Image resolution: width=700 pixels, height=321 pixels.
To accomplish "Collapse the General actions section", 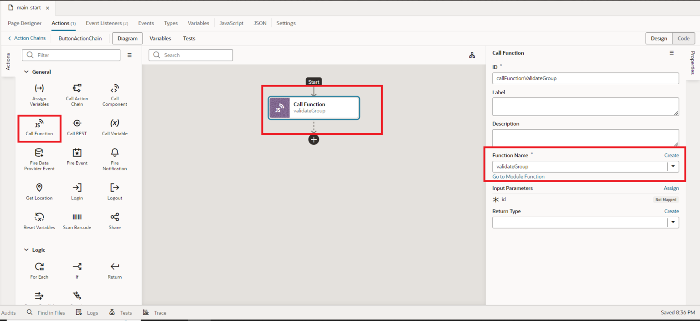I will point(26,71).
